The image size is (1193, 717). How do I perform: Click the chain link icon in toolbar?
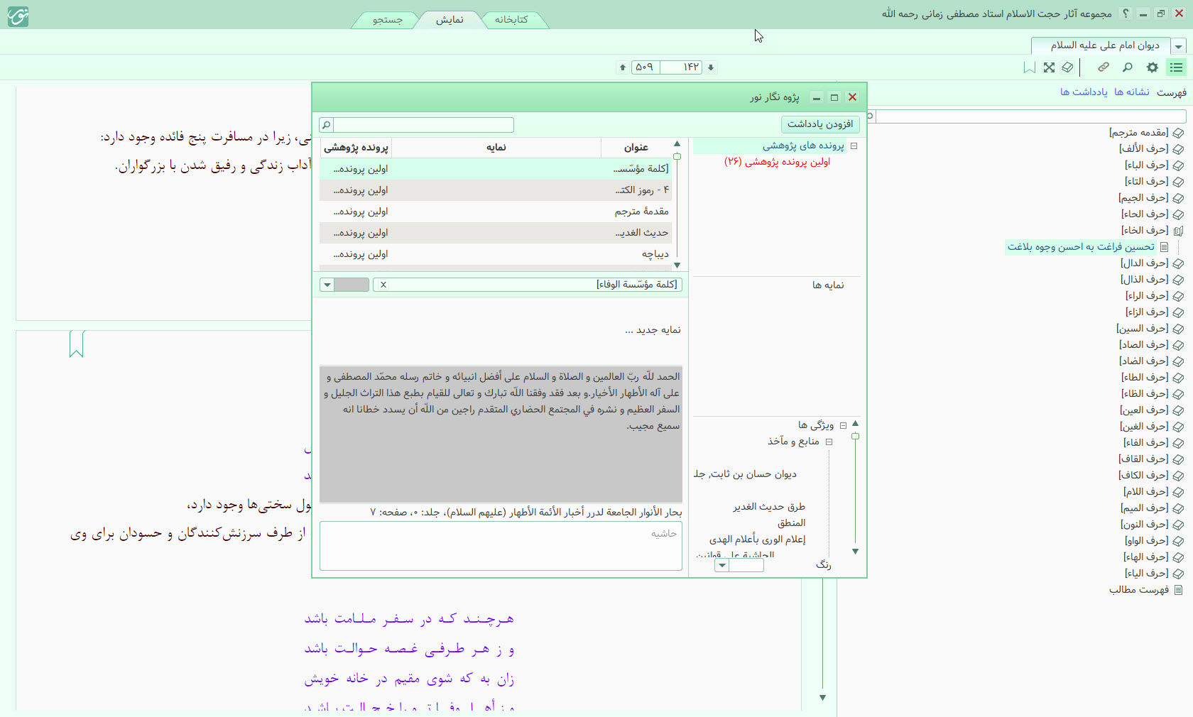[x=1104, y=67]
